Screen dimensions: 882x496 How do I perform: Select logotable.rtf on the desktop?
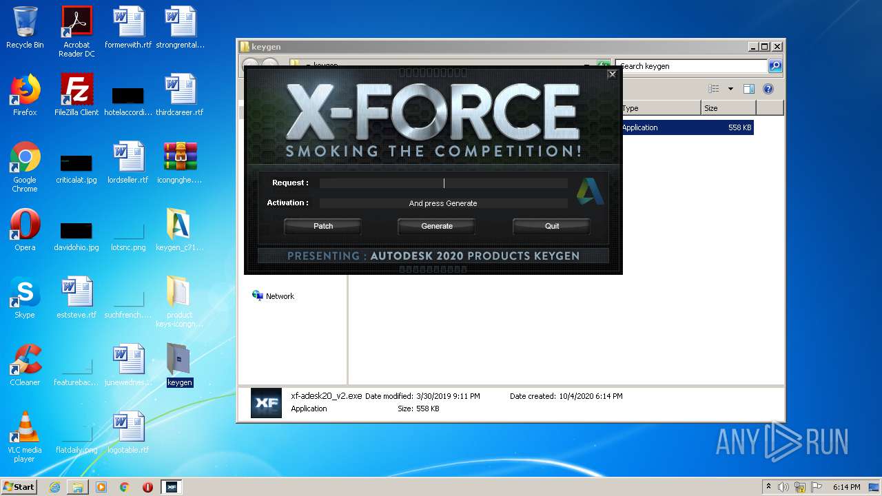128,433
